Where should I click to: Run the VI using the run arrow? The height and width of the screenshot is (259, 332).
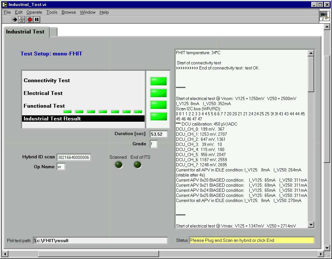click(15, 19)
